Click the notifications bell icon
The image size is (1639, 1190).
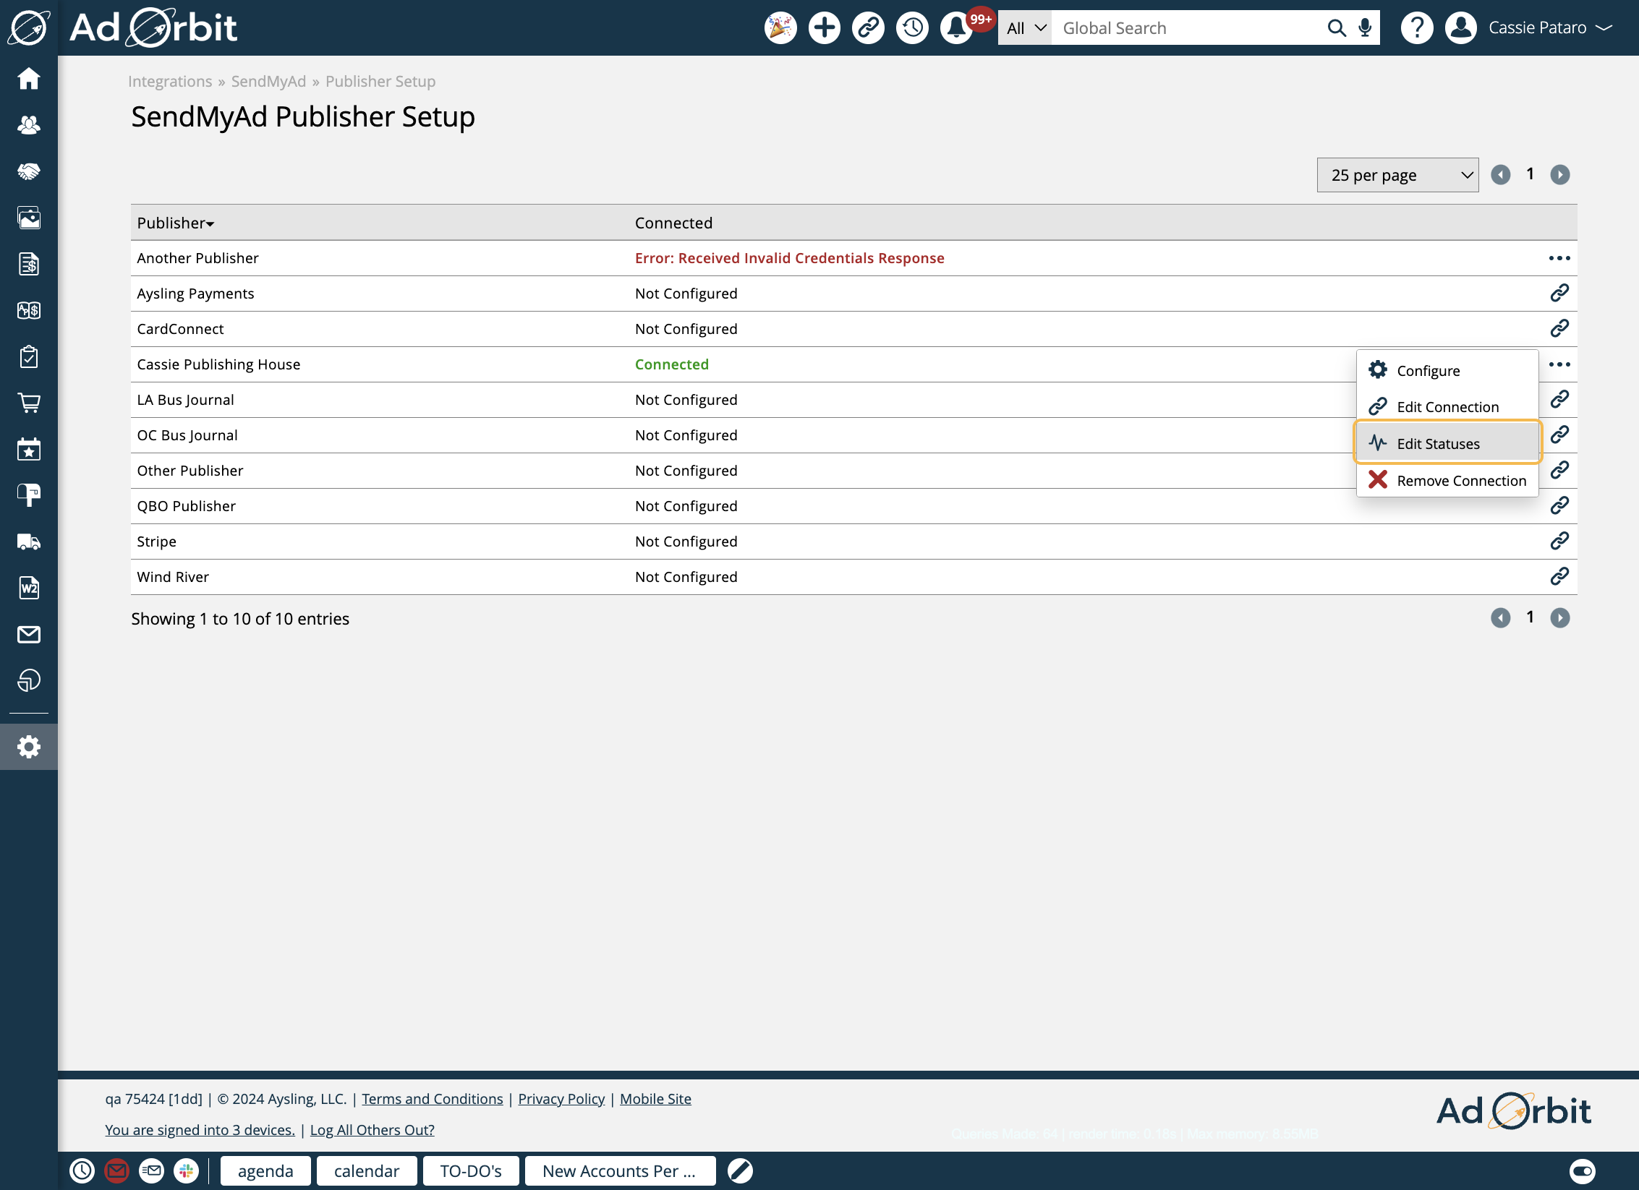(955, 28)
